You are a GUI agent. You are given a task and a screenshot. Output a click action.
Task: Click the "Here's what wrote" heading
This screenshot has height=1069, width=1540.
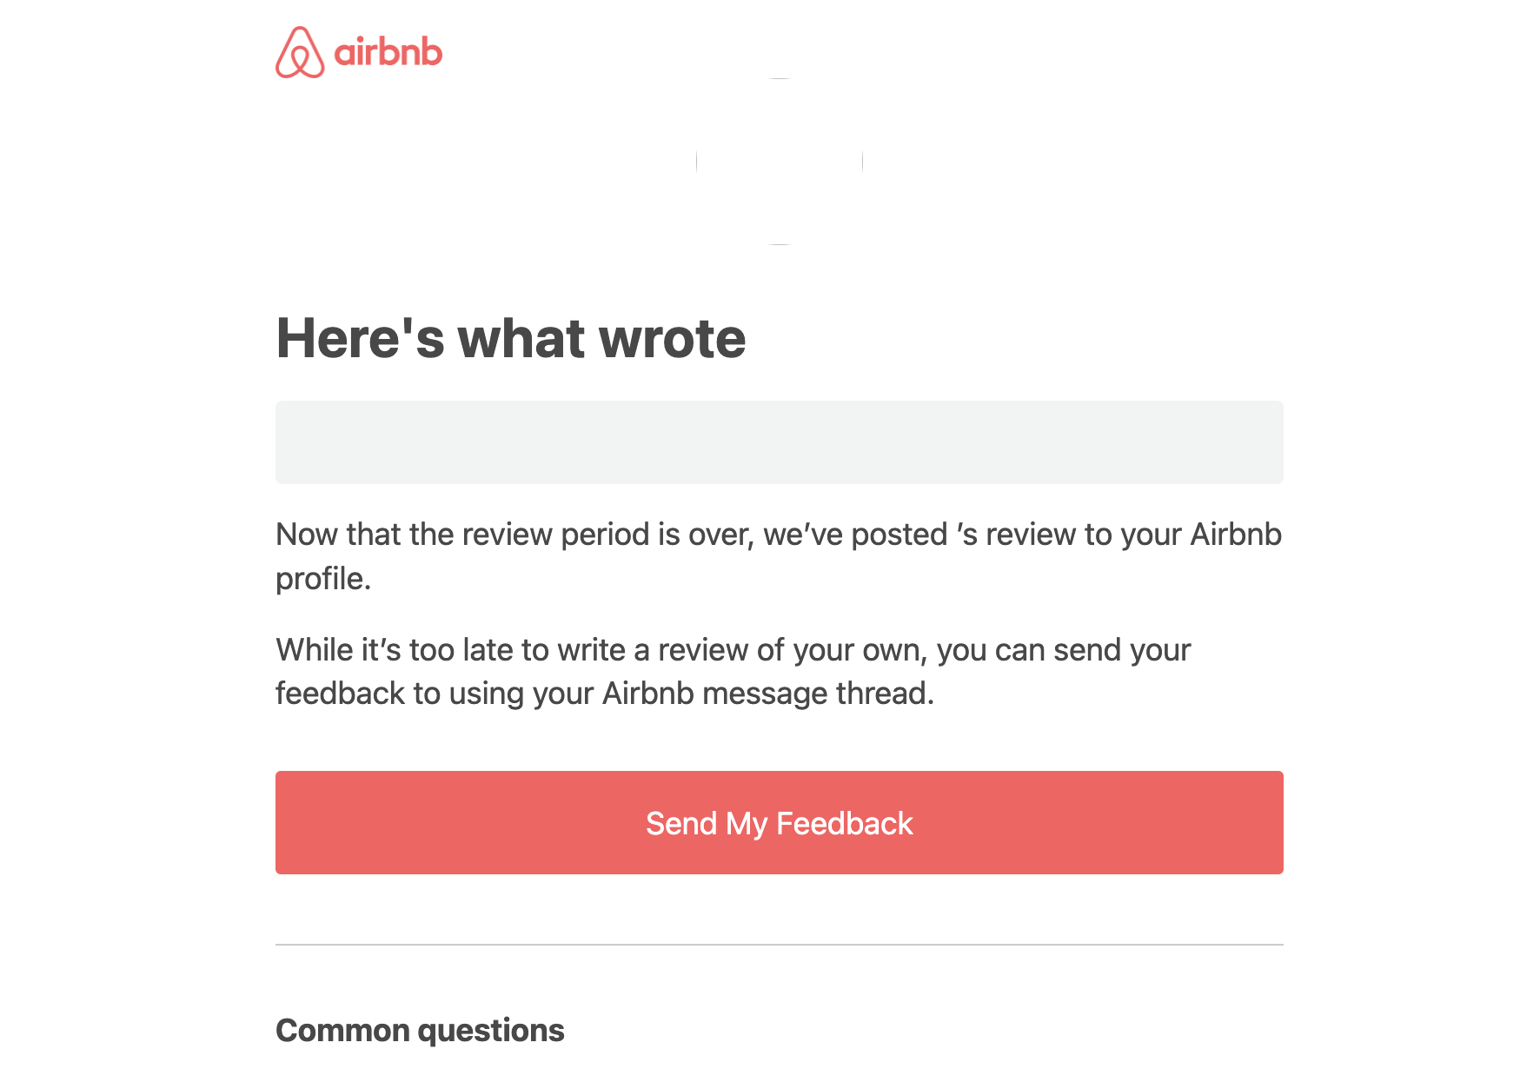click(511, 338)
